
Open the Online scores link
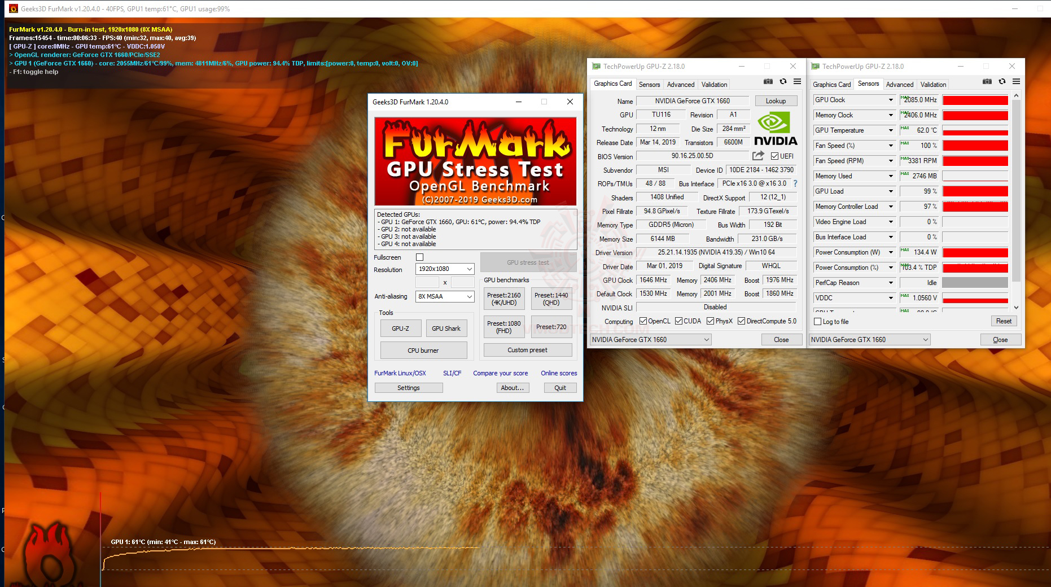click(x=559, y=373)
